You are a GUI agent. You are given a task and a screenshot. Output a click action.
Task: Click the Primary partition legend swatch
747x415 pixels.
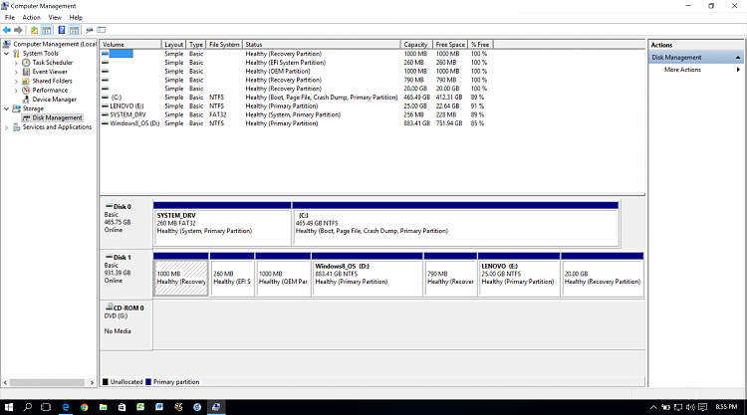(148, 382)
